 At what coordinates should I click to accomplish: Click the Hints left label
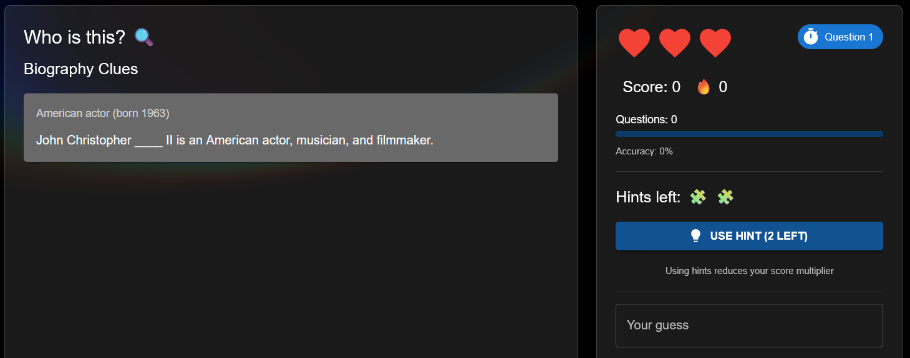click(x=648, y=197)
